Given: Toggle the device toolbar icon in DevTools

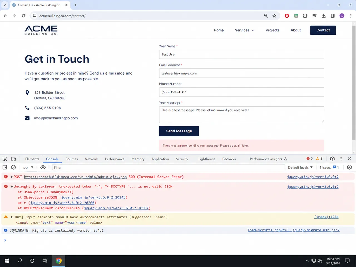Looking at the screenshot, I should point(13,159).
